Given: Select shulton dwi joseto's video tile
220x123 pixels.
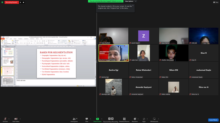Looking at the screenshot, I should pyautogui.click(x=174, y=53).
